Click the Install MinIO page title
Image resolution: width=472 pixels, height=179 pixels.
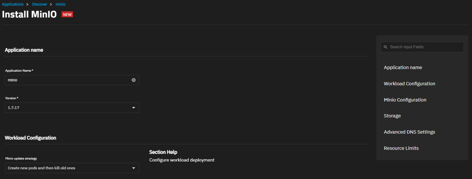point(29,15)
